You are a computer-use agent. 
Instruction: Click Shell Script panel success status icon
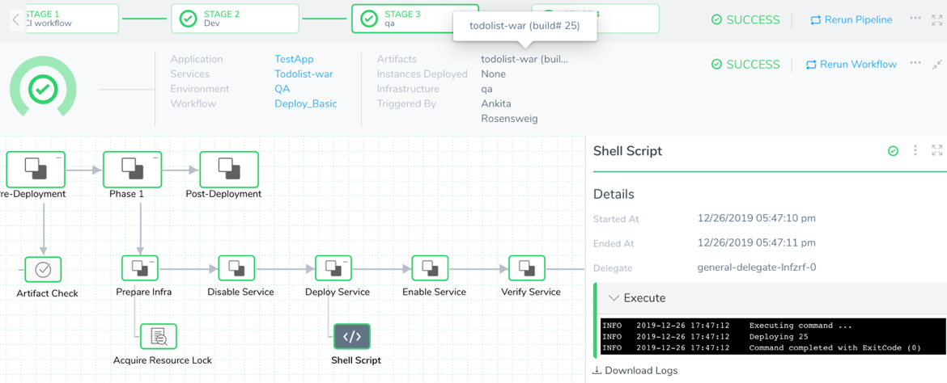(894, 151)
